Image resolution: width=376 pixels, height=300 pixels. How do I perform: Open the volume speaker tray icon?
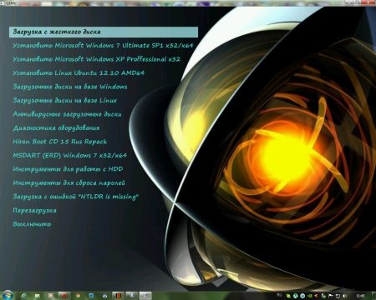pos(345,296)
